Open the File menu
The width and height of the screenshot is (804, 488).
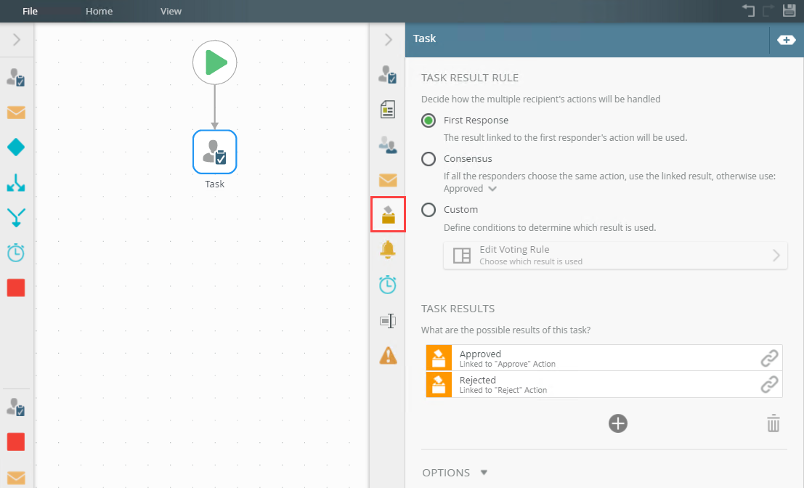(x=30, y=12)
